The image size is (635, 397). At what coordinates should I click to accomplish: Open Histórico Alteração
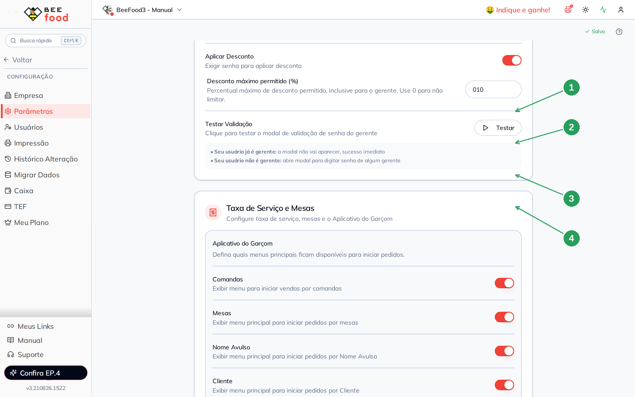(x=46, y=159)
